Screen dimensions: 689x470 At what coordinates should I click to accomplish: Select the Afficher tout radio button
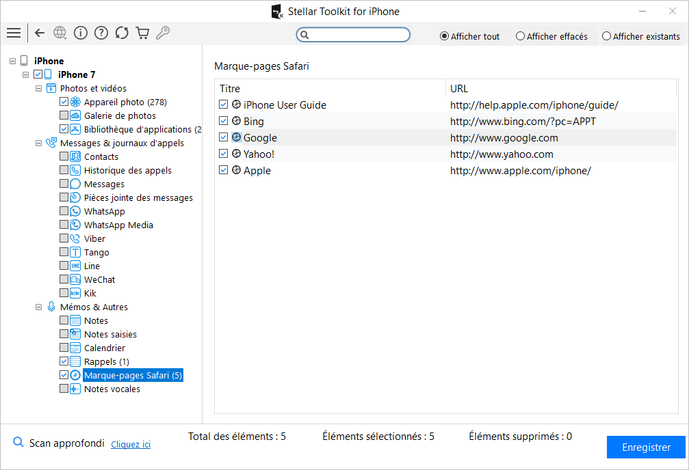(444, 36)
